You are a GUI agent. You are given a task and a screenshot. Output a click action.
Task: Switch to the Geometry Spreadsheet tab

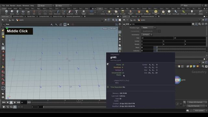(x=73, y=17)
